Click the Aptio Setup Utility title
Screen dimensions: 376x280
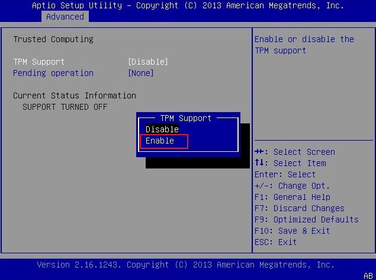pyautogui.click(x=188, y=5)
